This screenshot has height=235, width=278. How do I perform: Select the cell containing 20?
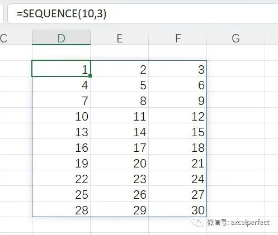point(120,162)
